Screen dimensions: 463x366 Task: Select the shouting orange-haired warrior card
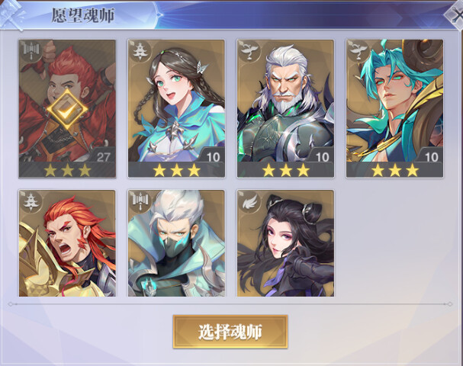[x=67, y=243]
